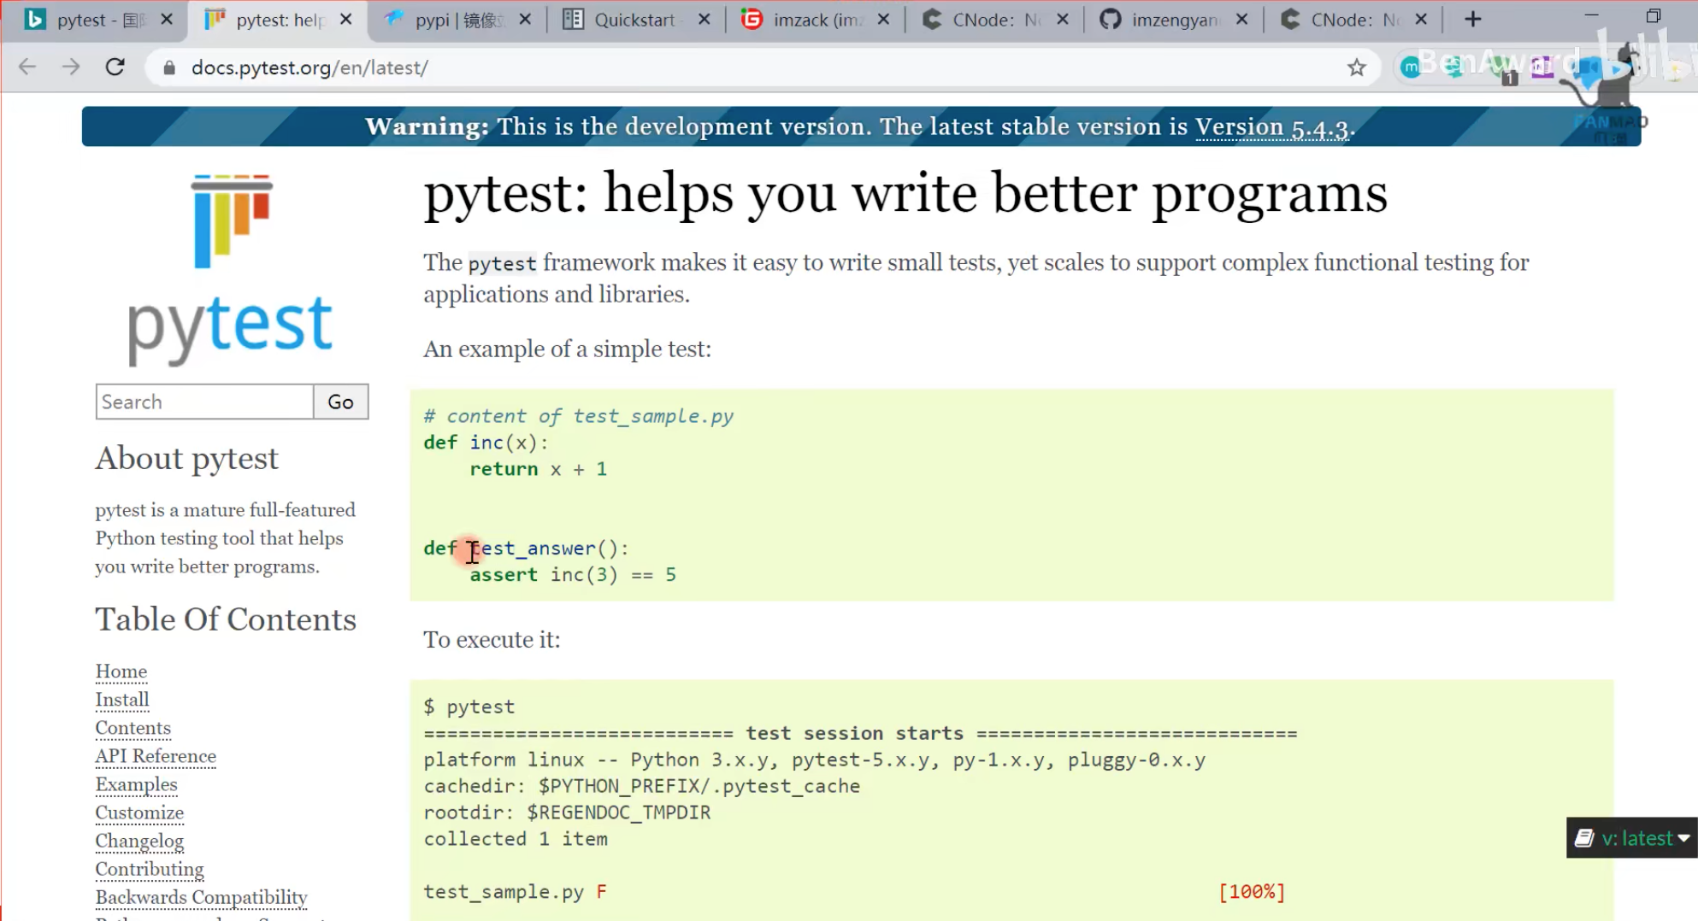Viewport: 1698px width, 921px height.
Task: Open the Install link
Action: (122, 700)
